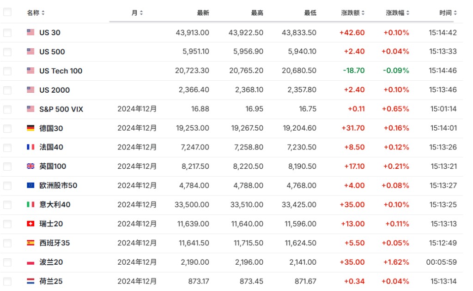Click the flag icon beside US Tech 100
This screenshot has width=473, height=291.
pyautogui.click(x=30, y=71)
